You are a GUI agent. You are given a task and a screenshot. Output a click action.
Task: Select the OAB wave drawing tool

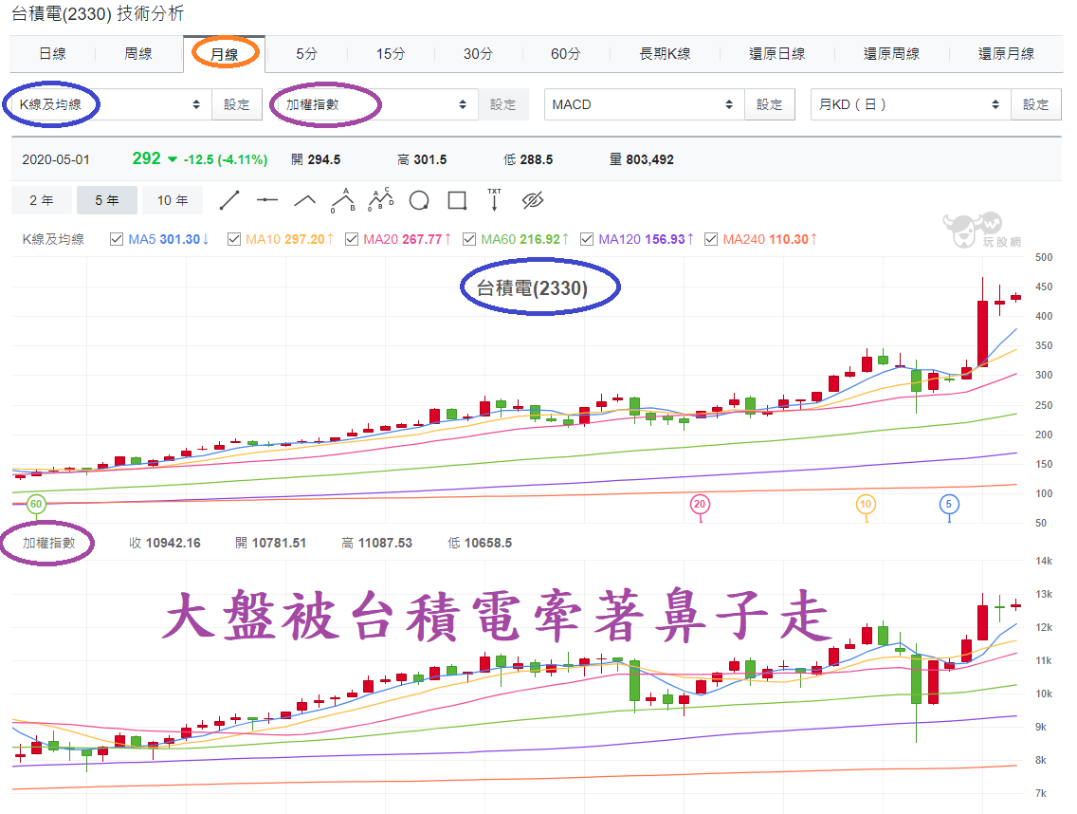pyautogui.click(x=343, y=201)
